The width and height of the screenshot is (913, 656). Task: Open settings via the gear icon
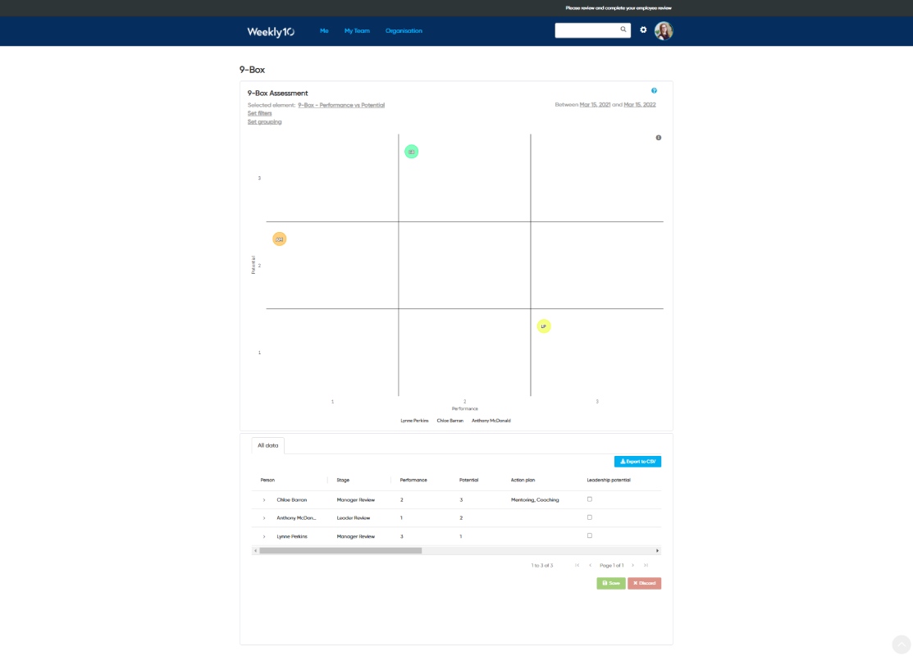click(643, 30)
